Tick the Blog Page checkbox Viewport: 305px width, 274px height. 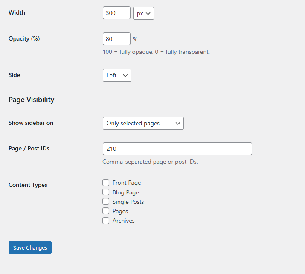coord(106,192)
